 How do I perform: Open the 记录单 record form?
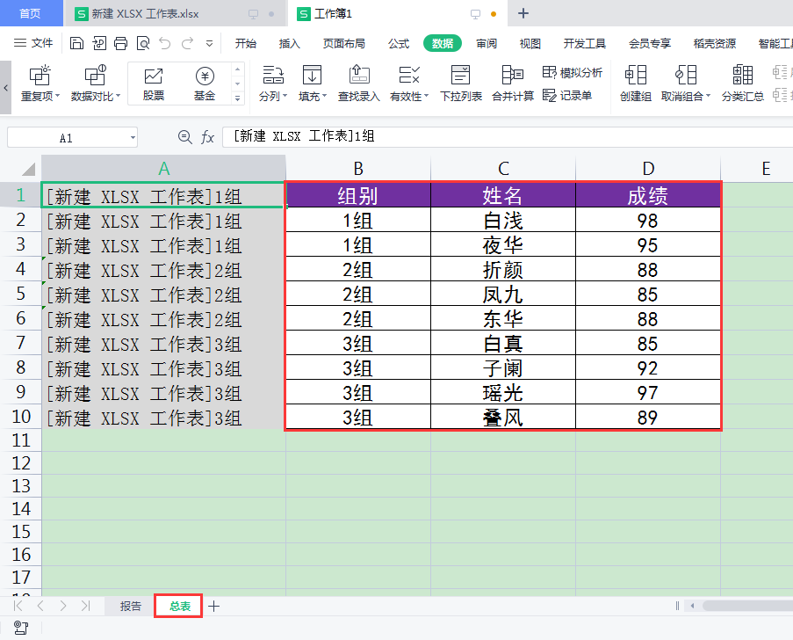[x=567, y=95]
